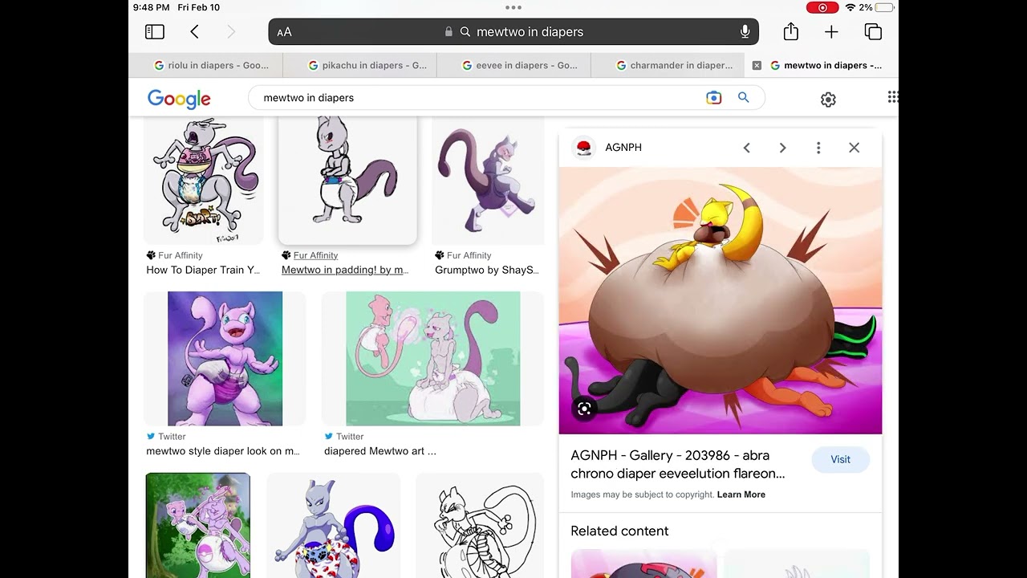Open the 'Grumptwo by ShayS...' result

487,270
